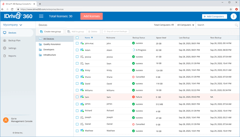The image size is (240, 137).
Task: Go back in browser history
Action: click(2, 9)
